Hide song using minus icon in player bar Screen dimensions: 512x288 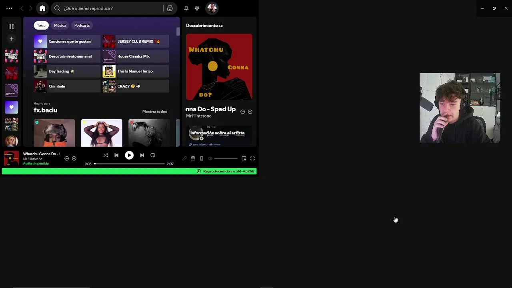coord(67,158)
